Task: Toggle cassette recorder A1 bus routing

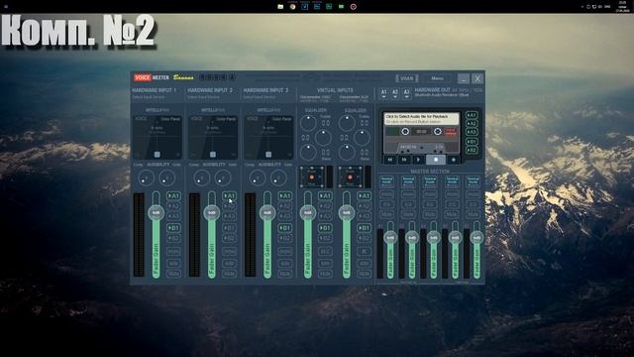Action: [x=472, y=115]
